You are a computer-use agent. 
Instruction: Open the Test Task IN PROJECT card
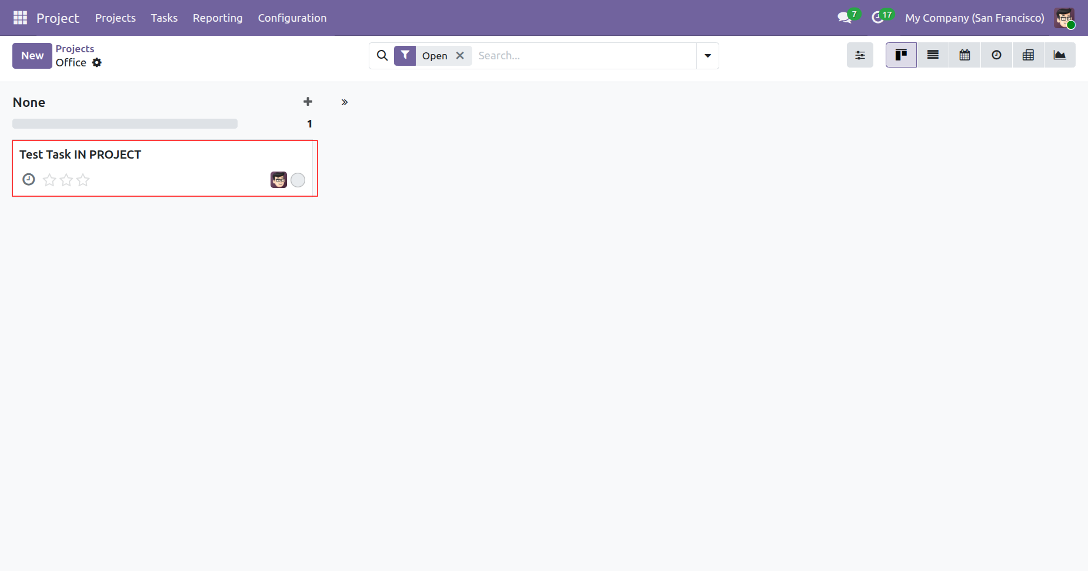165,168
